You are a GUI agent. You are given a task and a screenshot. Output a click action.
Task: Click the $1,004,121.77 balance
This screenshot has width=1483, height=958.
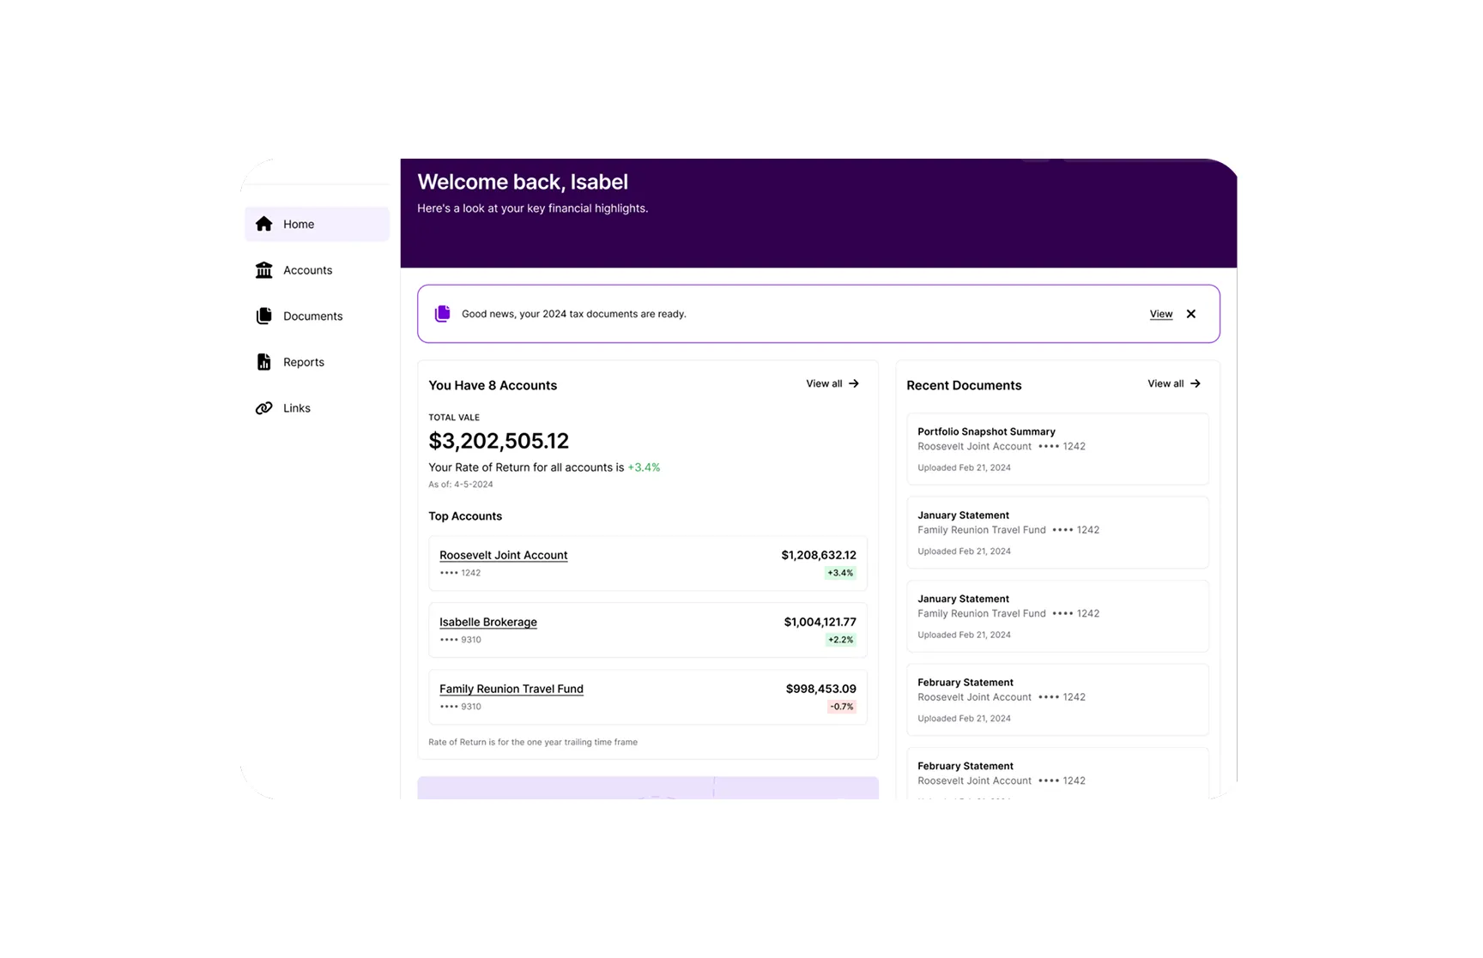coord(820,622)
